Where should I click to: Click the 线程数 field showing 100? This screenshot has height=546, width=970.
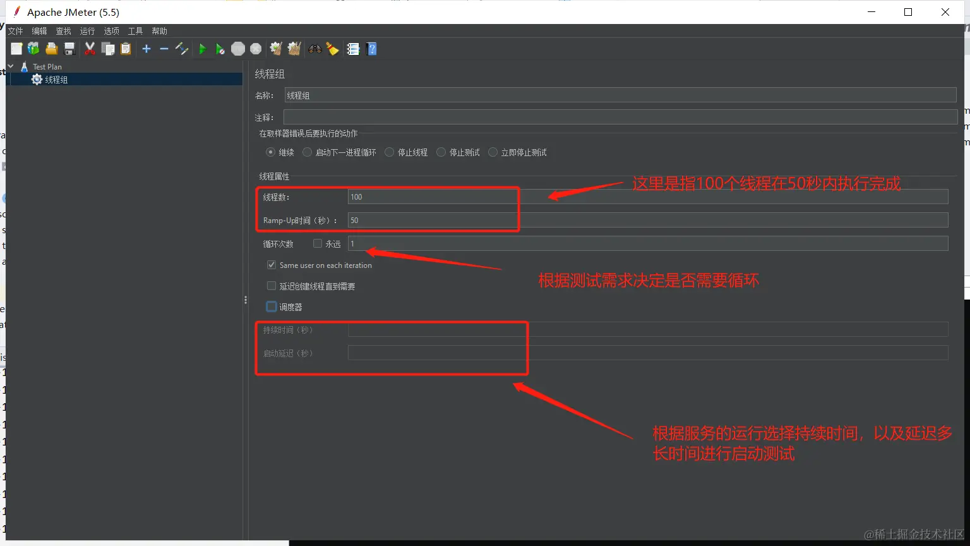648,197
